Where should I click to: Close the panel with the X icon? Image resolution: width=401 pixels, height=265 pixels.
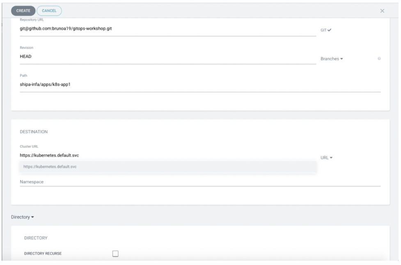[382, 11]
